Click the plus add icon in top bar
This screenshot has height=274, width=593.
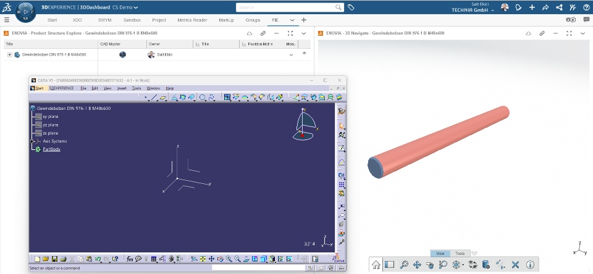pos(532,7)
